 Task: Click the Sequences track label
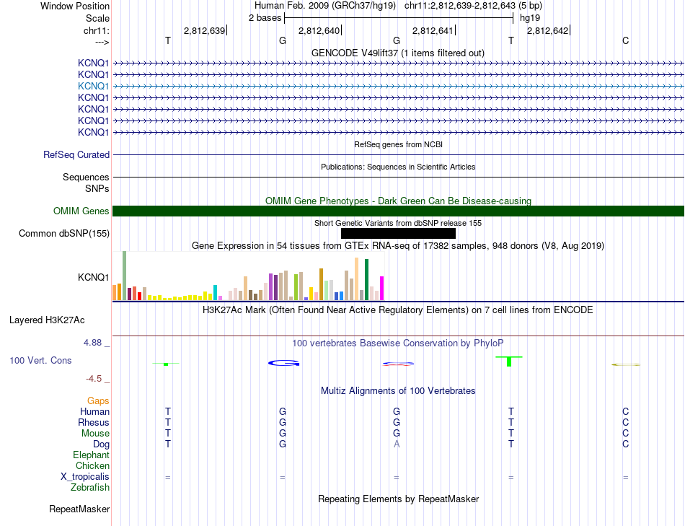(x=86, y=177)
